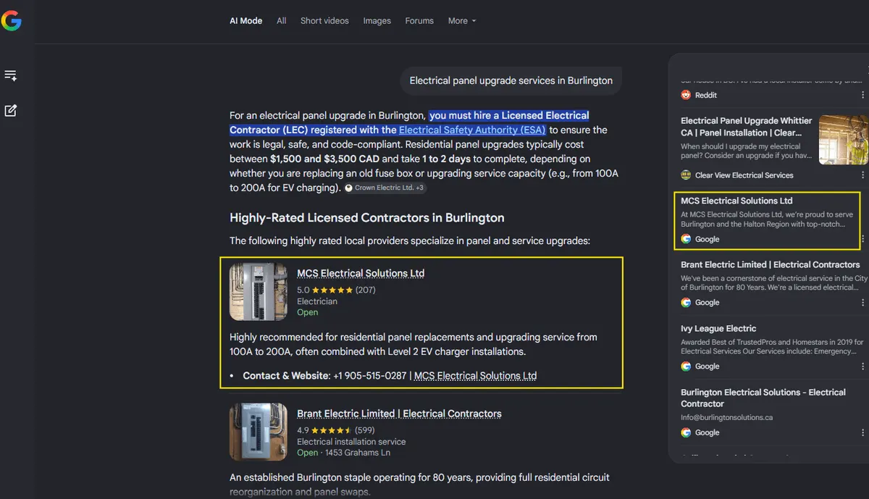This screenshot has width=869, height=499.
Task: Click the Google logo icon
Action: (x=11, y=21)
